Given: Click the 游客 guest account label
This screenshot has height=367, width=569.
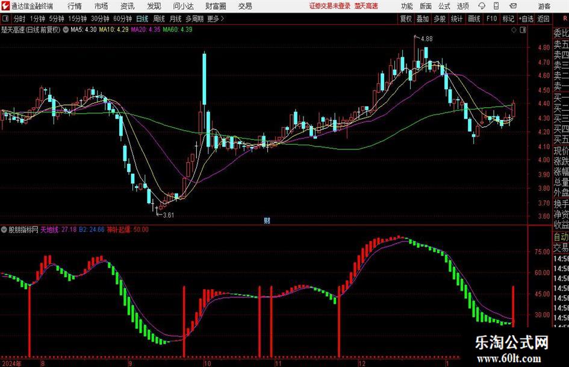Looking at the screenshot, I should (x=544, y=6).
